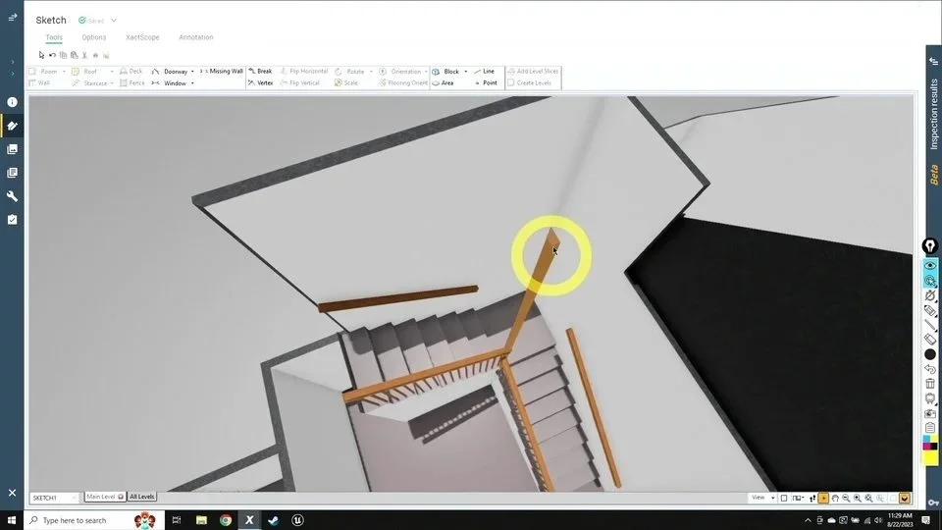Expand the Saved status dropdown chevron

[114, 21]
